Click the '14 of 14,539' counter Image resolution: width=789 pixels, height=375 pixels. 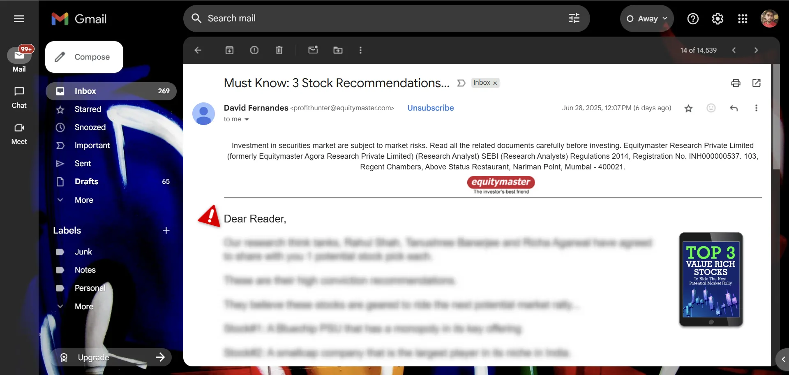(x=698, y=50)
